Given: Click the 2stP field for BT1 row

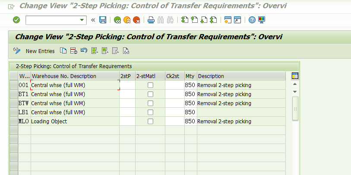Looking at the screenshot, I should 127,94.
